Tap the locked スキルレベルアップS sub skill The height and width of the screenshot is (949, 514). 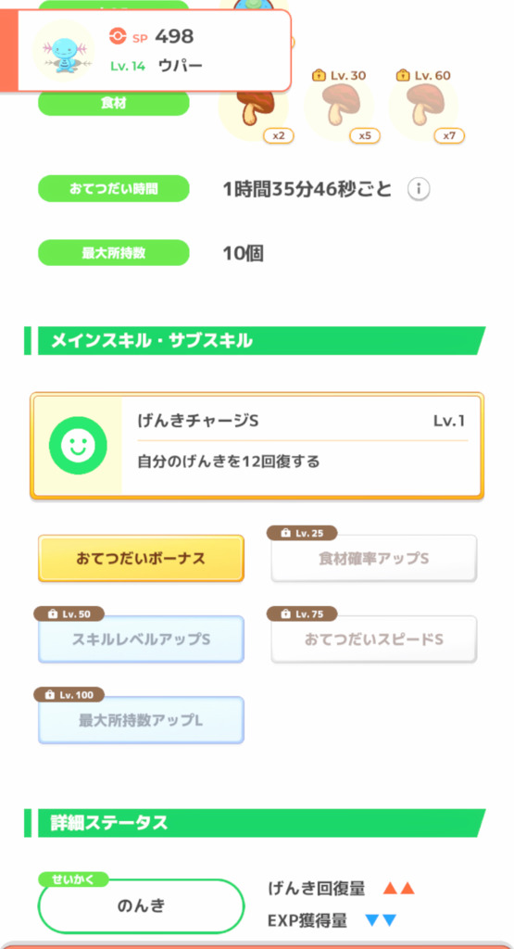141,639
